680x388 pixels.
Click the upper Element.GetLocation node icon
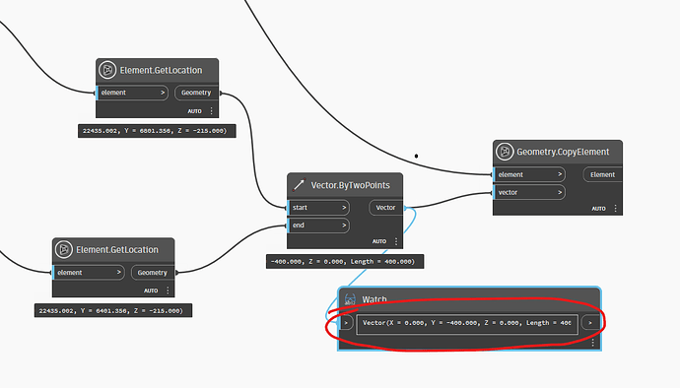click(x=107, y=70)
